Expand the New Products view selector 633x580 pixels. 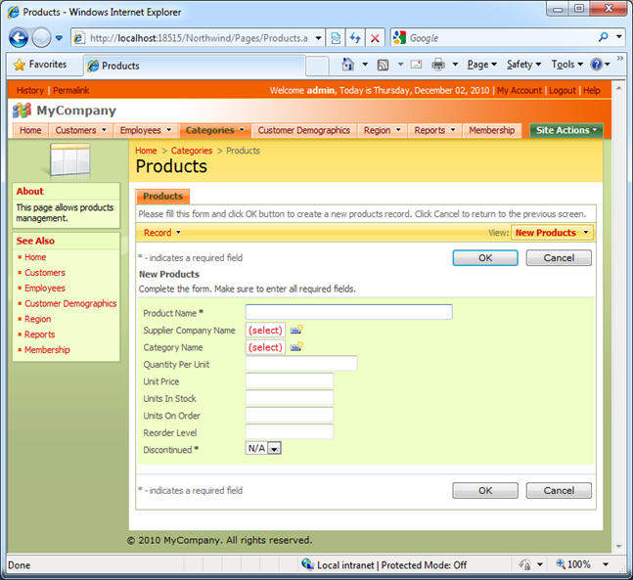tap(552, 233)
